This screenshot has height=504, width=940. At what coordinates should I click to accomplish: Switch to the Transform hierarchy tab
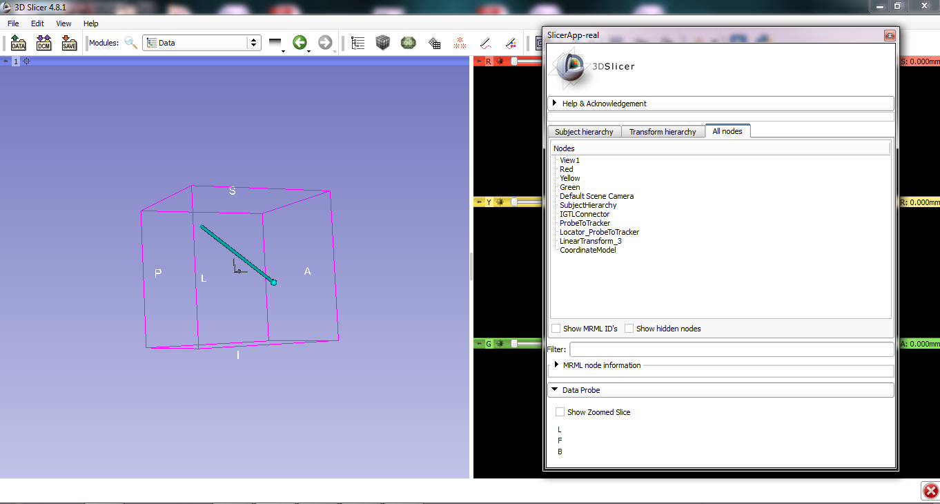[x=663, y=131]
